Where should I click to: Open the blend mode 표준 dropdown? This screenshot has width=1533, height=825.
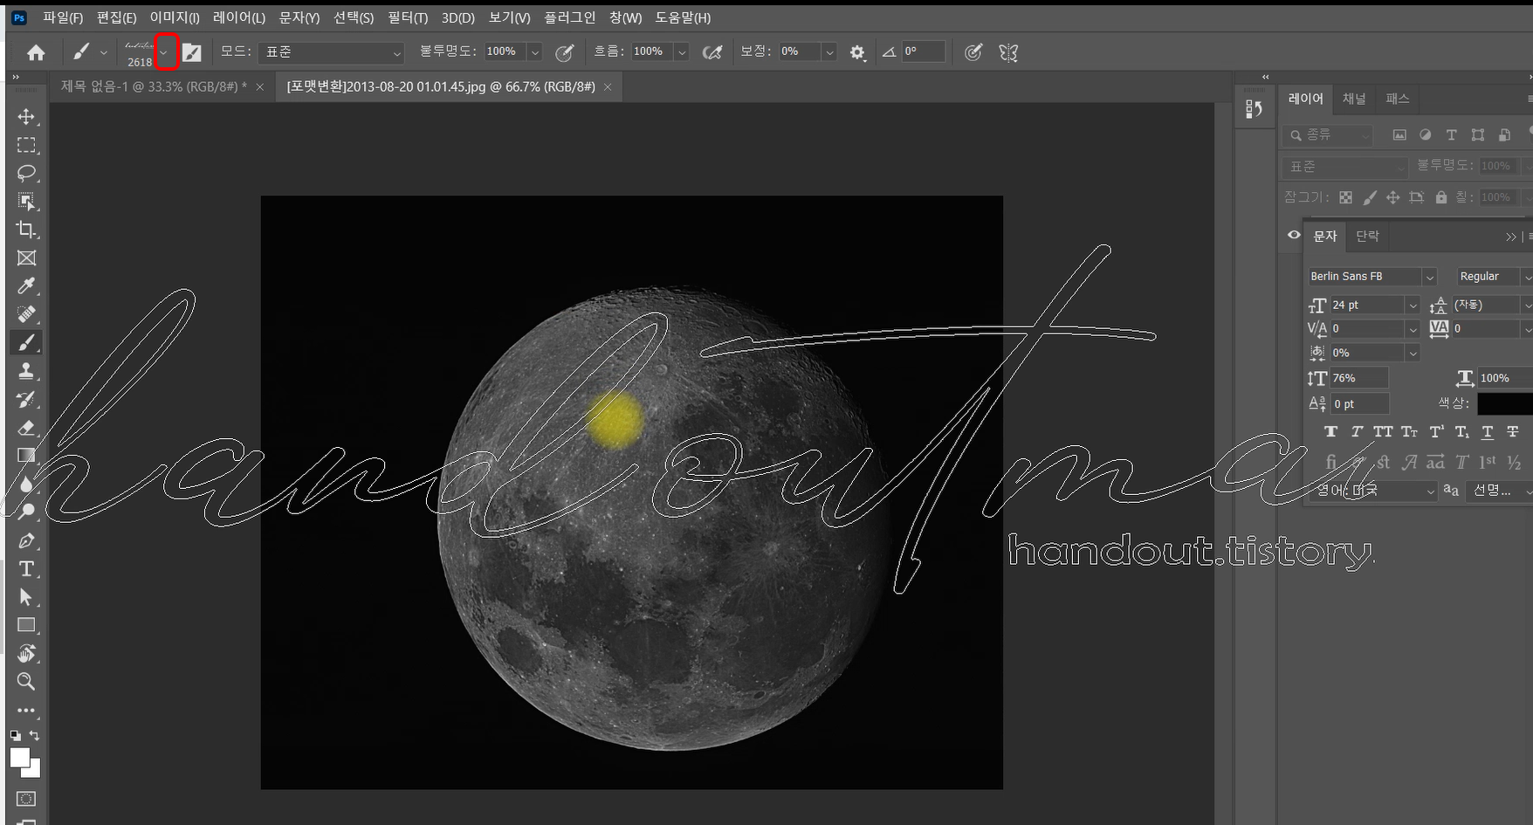tap(331, 52)
